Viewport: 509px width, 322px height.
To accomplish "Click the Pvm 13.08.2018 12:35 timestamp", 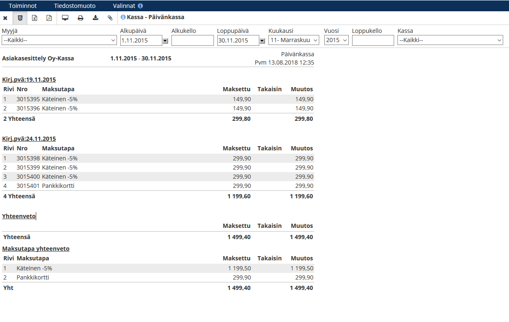I will click(284, 62).
